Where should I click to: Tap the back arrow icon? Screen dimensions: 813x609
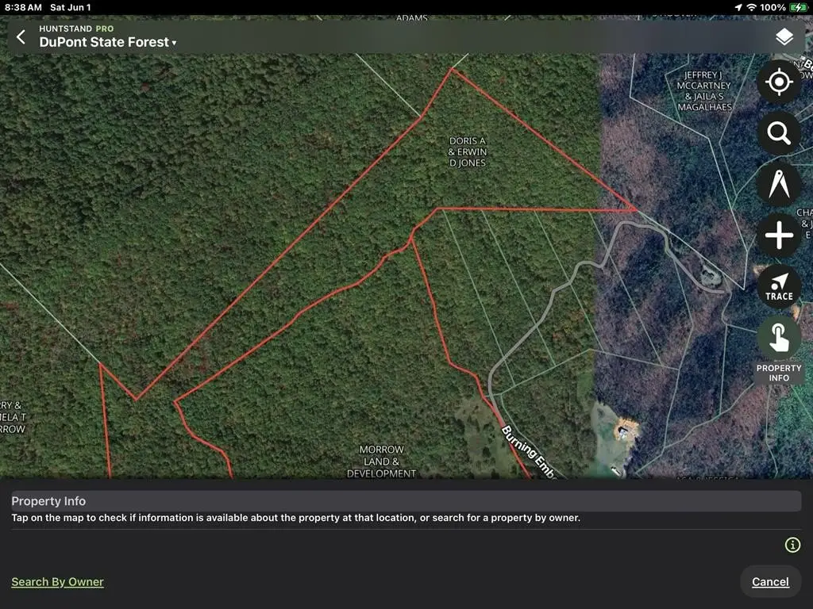(x=21, y=37)
